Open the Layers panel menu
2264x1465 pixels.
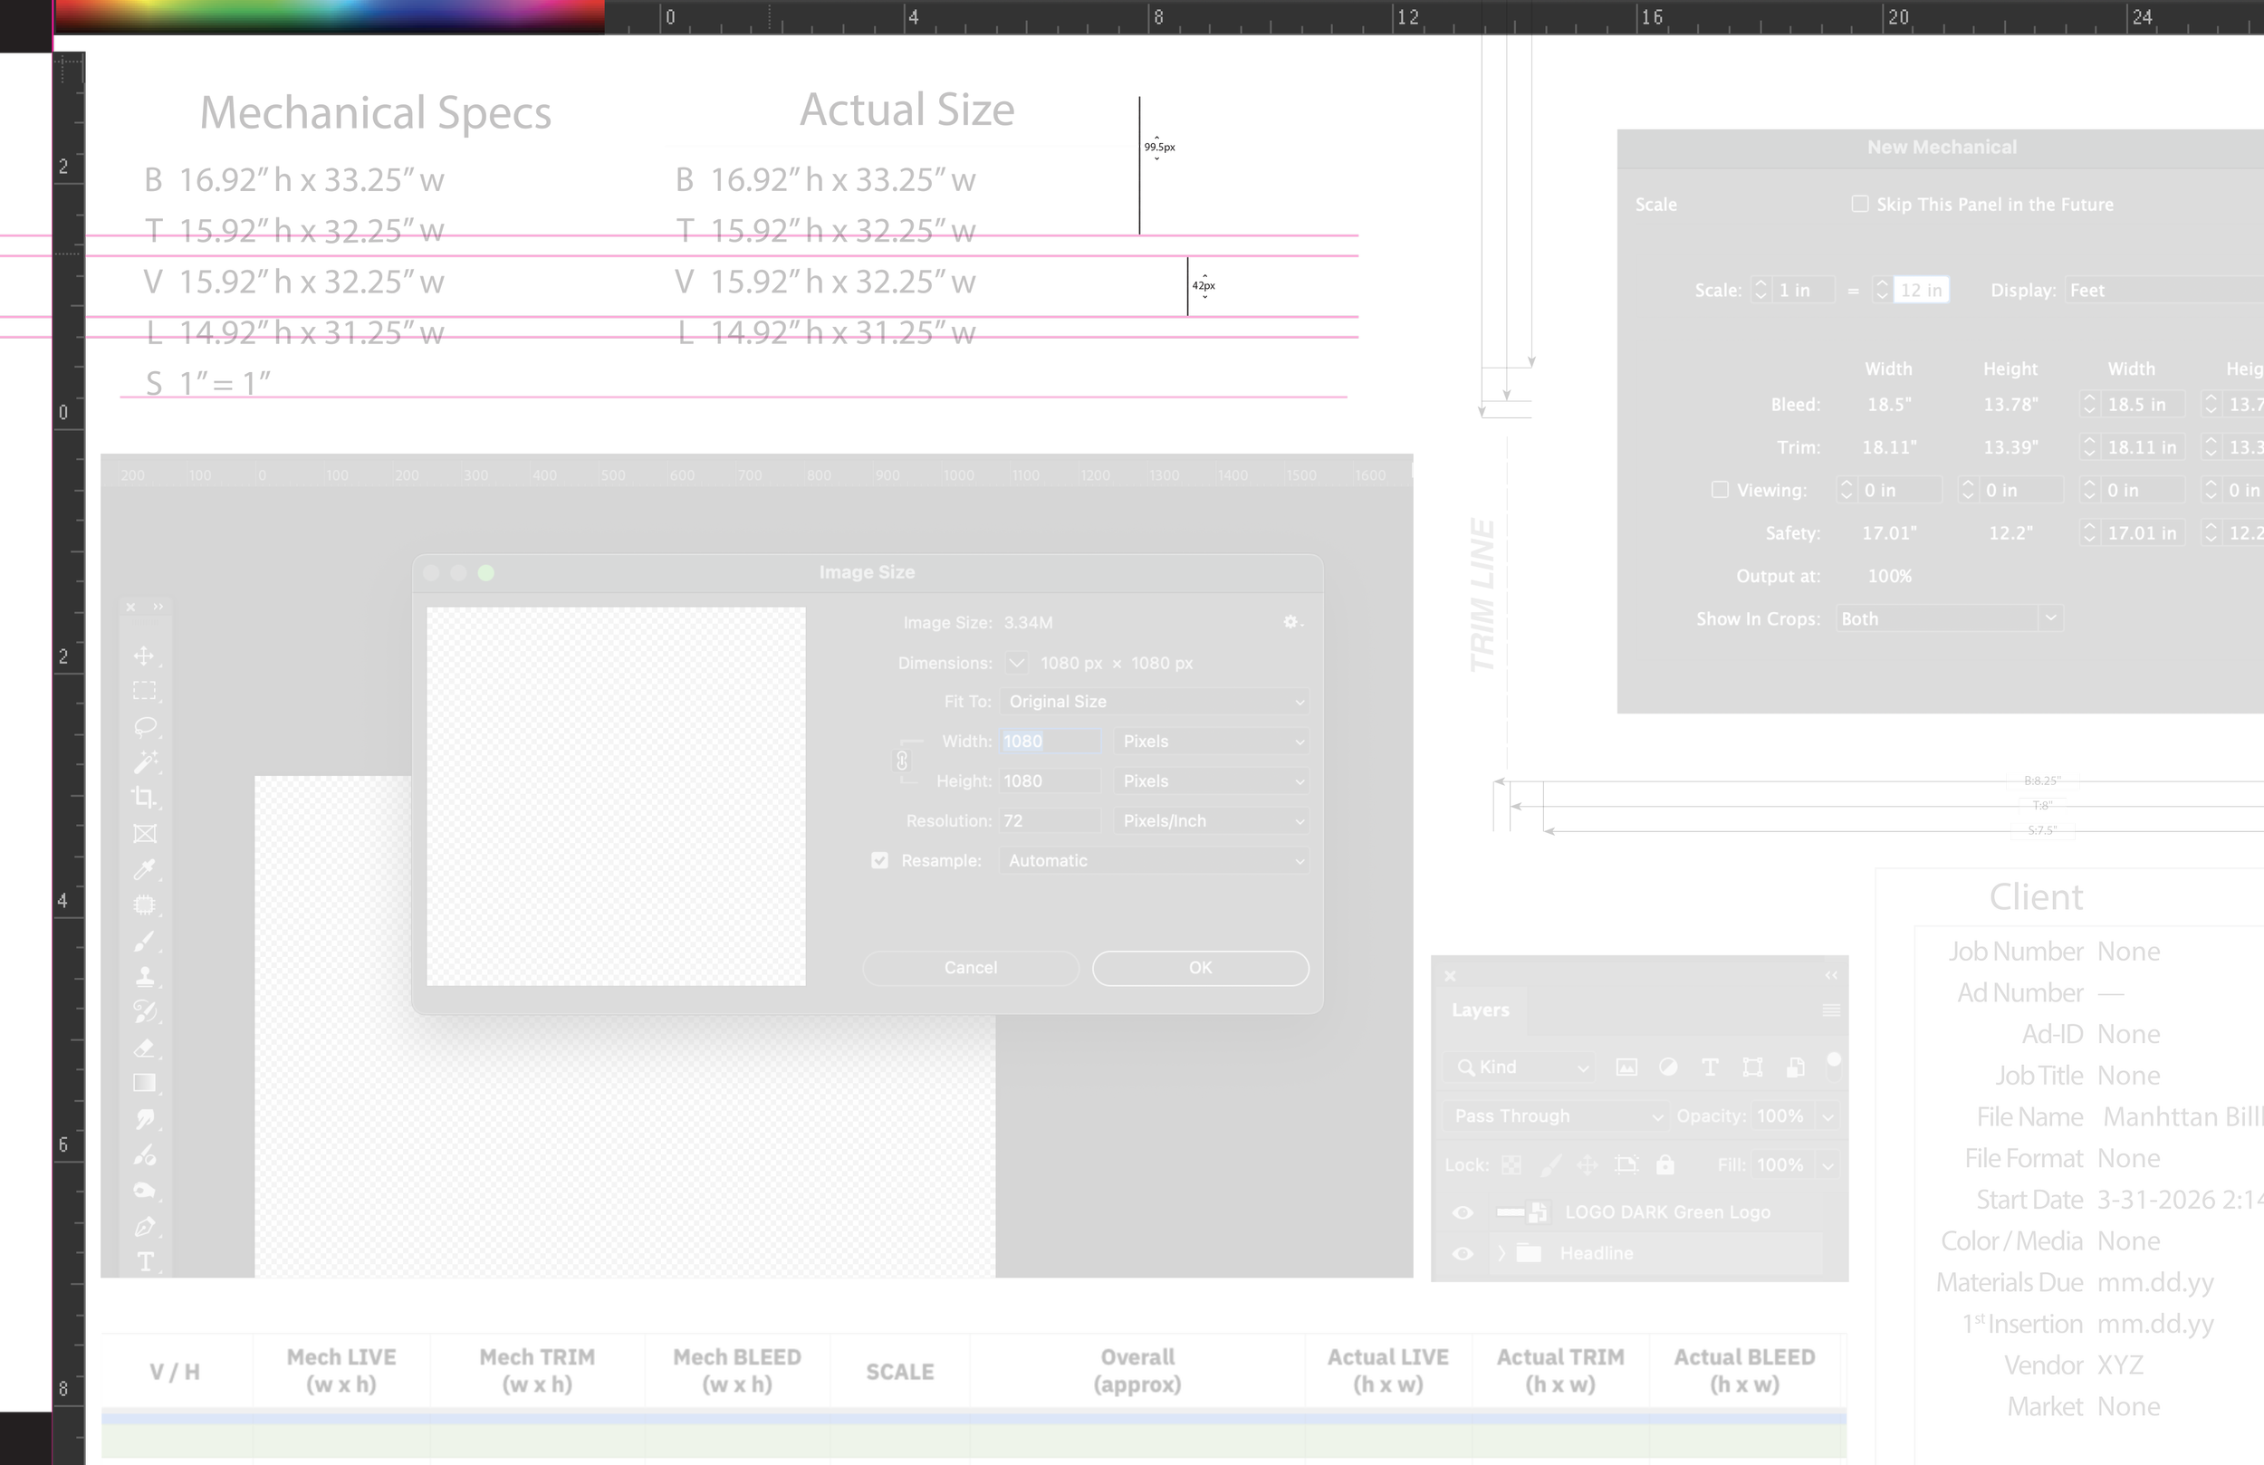(x=1830, y=1010)
